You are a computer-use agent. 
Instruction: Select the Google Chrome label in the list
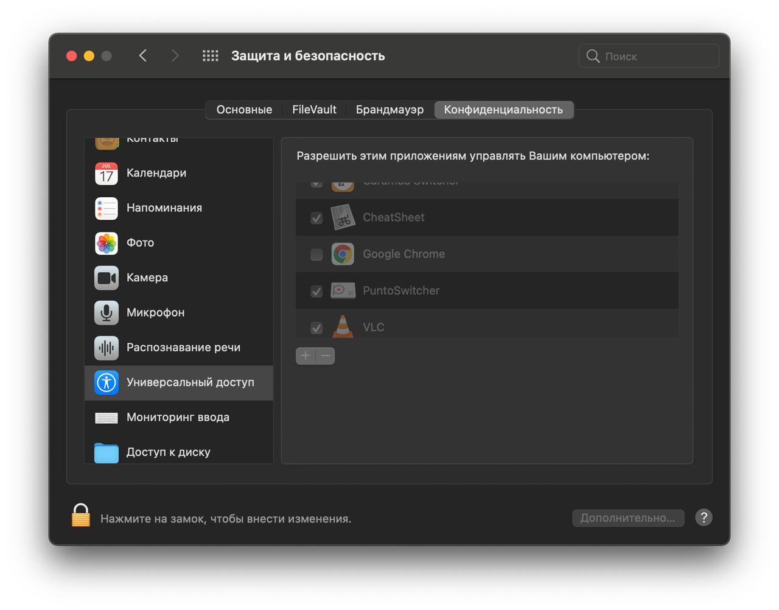pos(404,254)
